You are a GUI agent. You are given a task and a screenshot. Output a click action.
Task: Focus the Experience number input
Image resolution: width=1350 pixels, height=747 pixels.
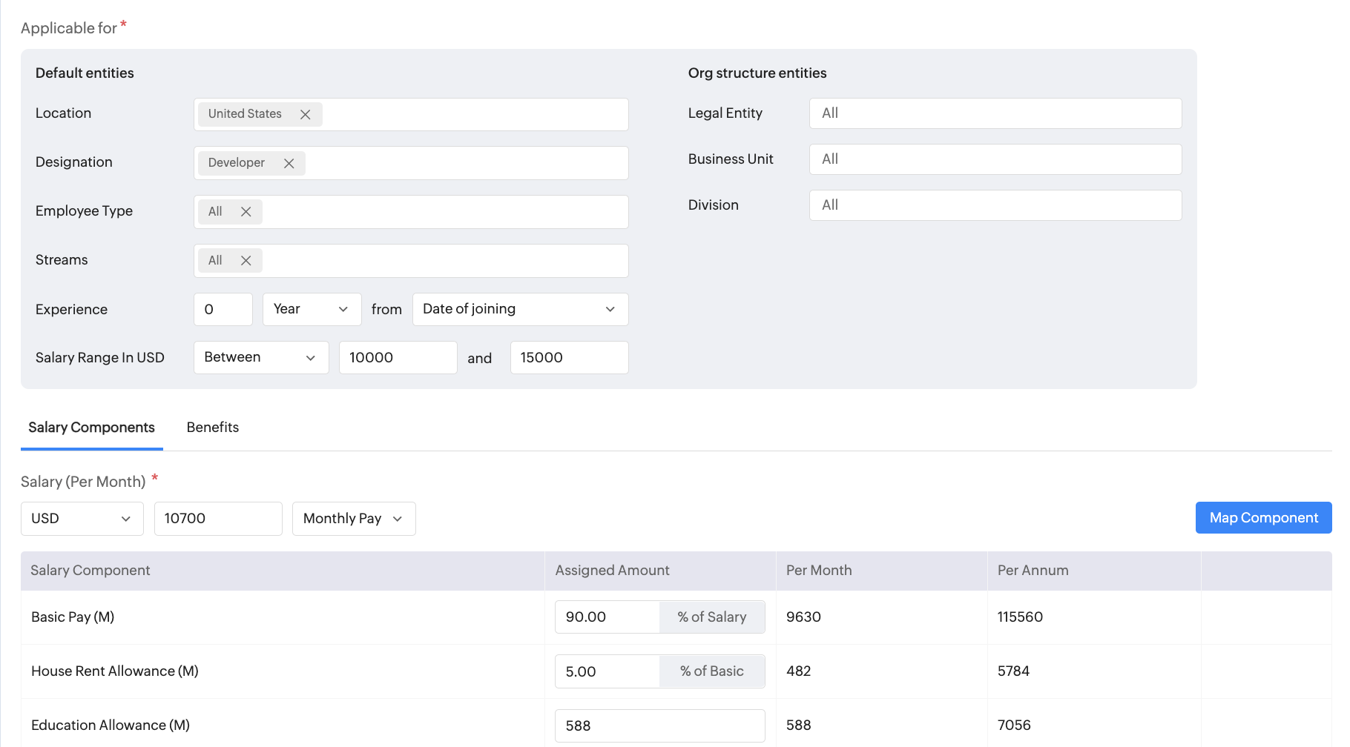(x=223, y=309)
